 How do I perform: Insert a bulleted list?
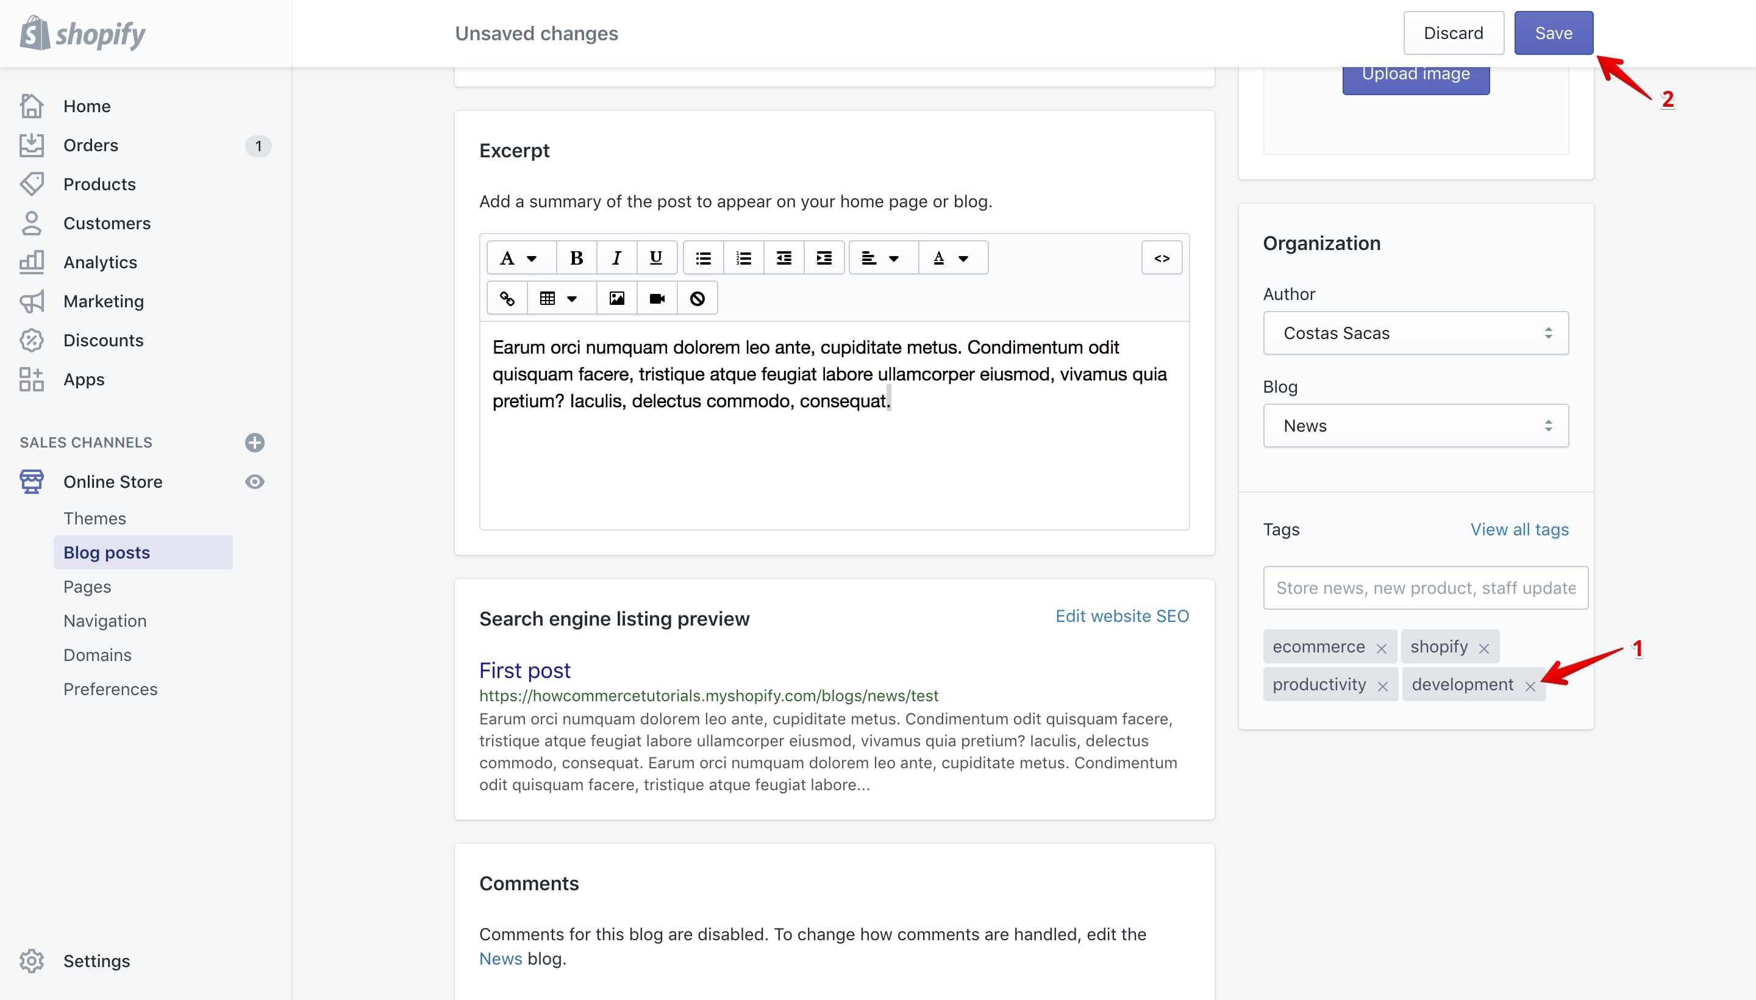[703, 257]
